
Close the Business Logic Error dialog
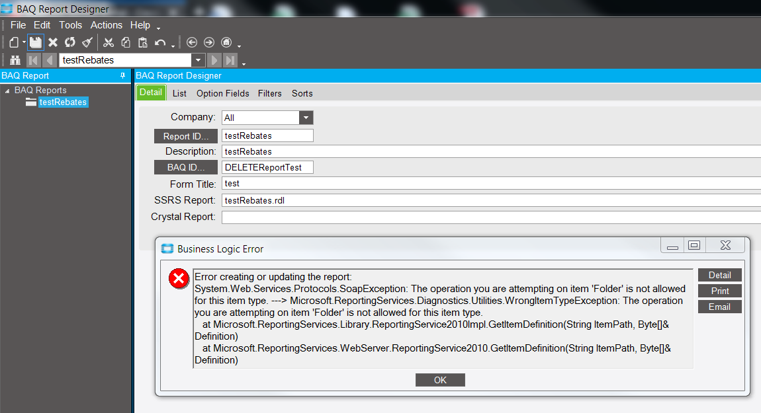click(x=725, y=245)
